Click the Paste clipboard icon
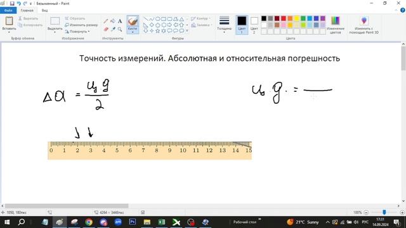406x228 pixels. (x=9, y=21)
